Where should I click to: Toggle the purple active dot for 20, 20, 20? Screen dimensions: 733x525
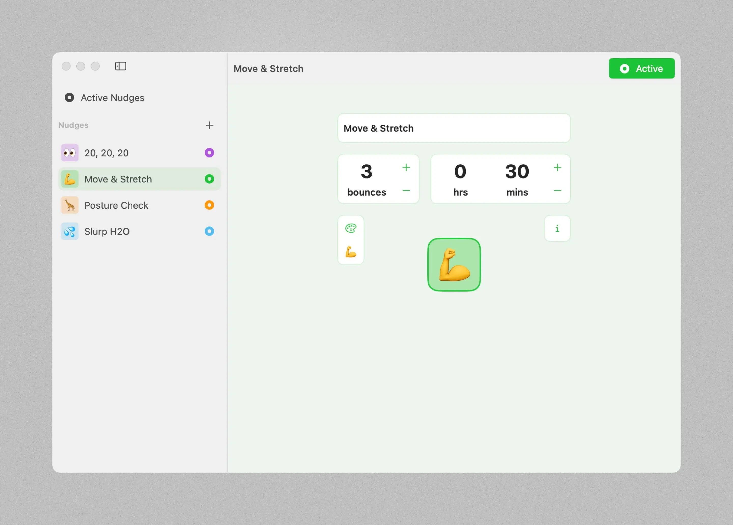[209, 153]
